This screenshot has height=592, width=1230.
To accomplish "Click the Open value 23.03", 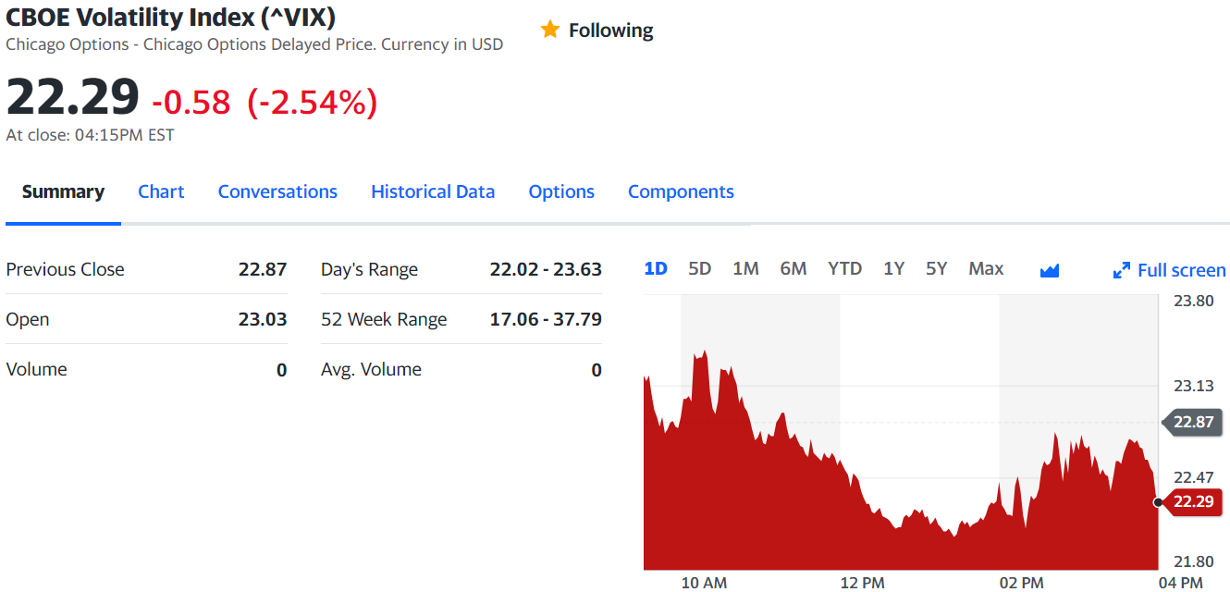I will (x=263, y=319).
